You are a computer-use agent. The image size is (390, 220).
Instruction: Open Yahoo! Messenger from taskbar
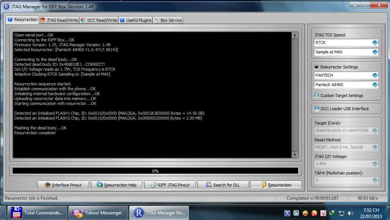[x=98, y=213]
